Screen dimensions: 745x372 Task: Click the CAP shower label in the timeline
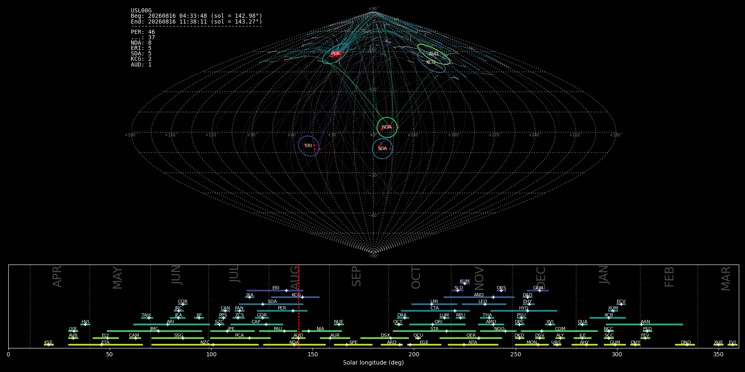[256, 322]
